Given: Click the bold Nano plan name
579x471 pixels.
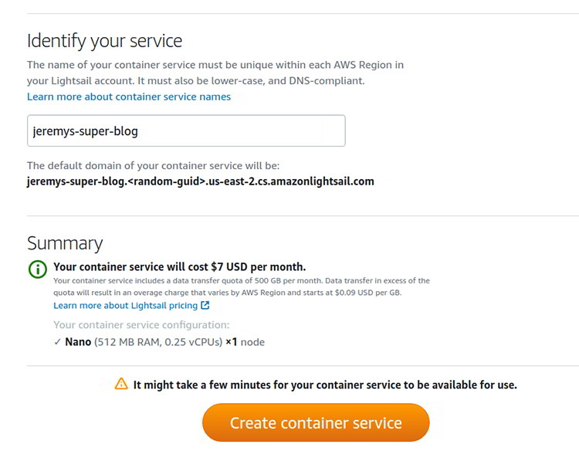Looking at the screenshot, I should [x=78, y=342].
